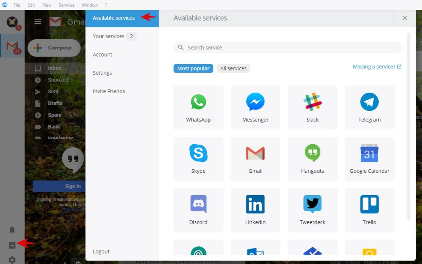Click the Hangouts quote icon in Gmail
This screenshot has height=264, width=422.
(73, 159)
